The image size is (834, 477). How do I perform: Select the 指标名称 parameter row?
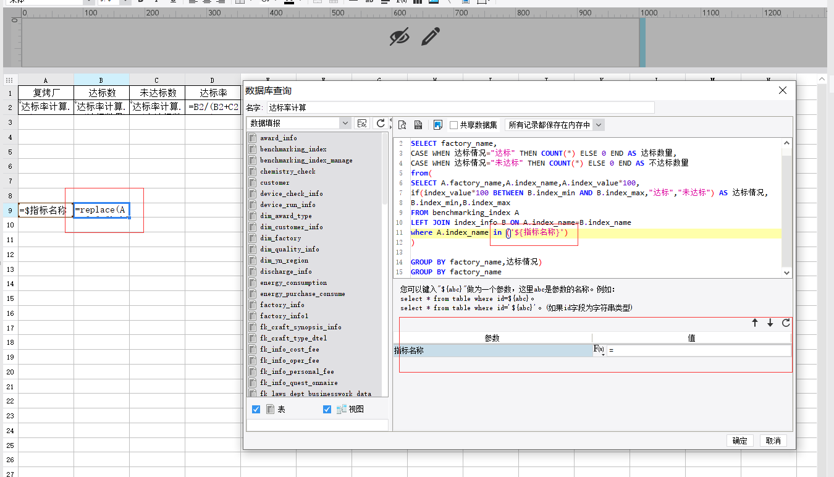point(492,350)
